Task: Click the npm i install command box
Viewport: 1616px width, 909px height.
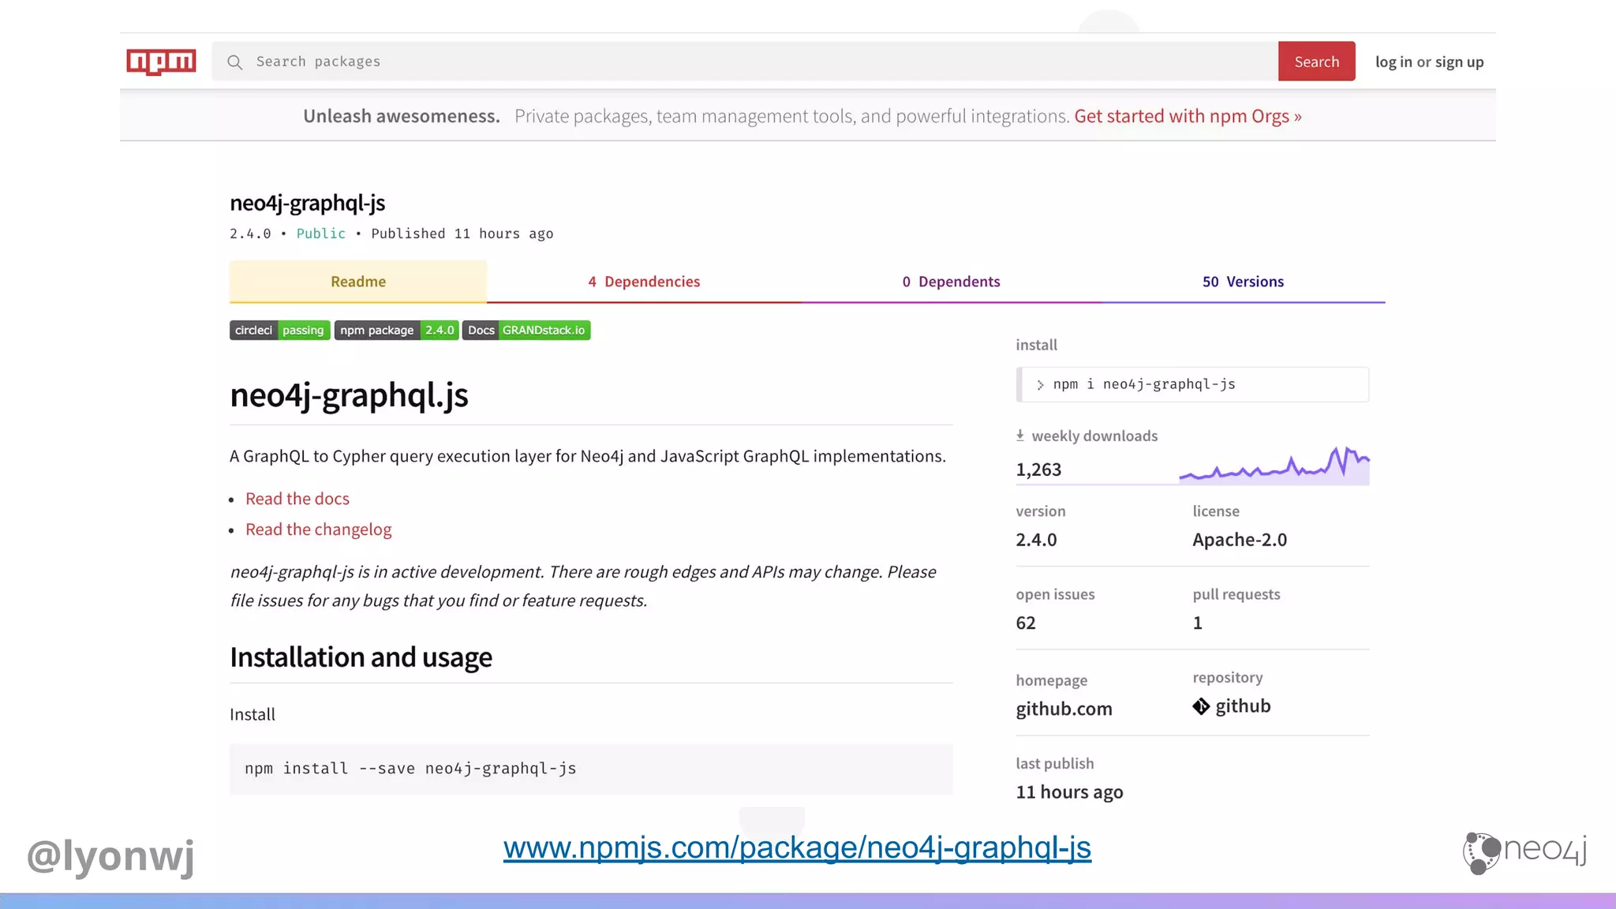Action: coord(1192,384)
